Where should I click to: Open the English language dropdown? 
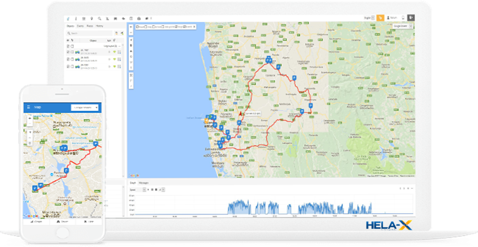369,18
